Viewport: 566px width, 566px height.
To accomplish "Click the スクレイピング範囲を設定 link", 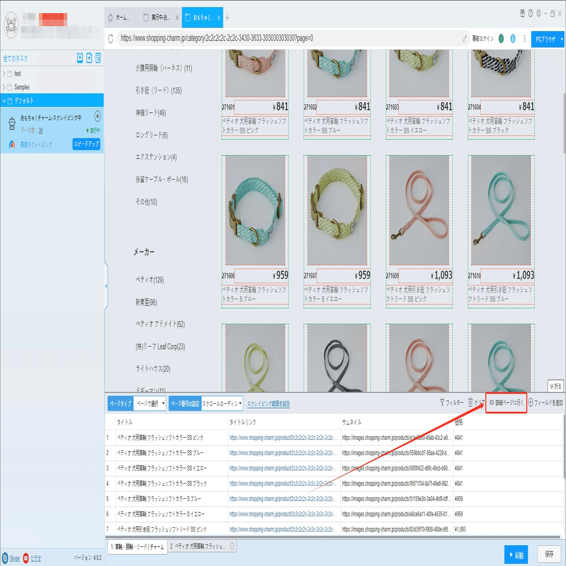I will click(268, 404).
